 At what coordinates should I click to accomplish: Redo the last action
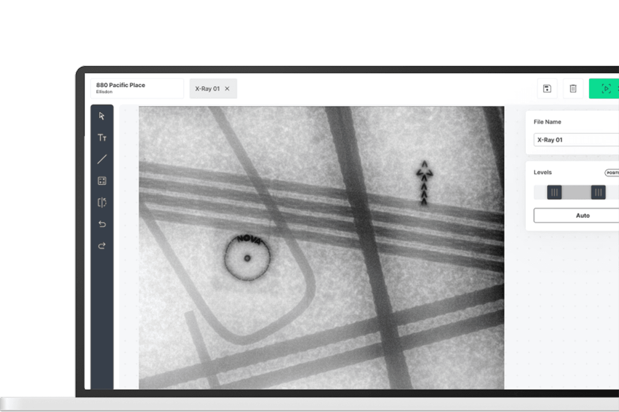coord(102,246)
